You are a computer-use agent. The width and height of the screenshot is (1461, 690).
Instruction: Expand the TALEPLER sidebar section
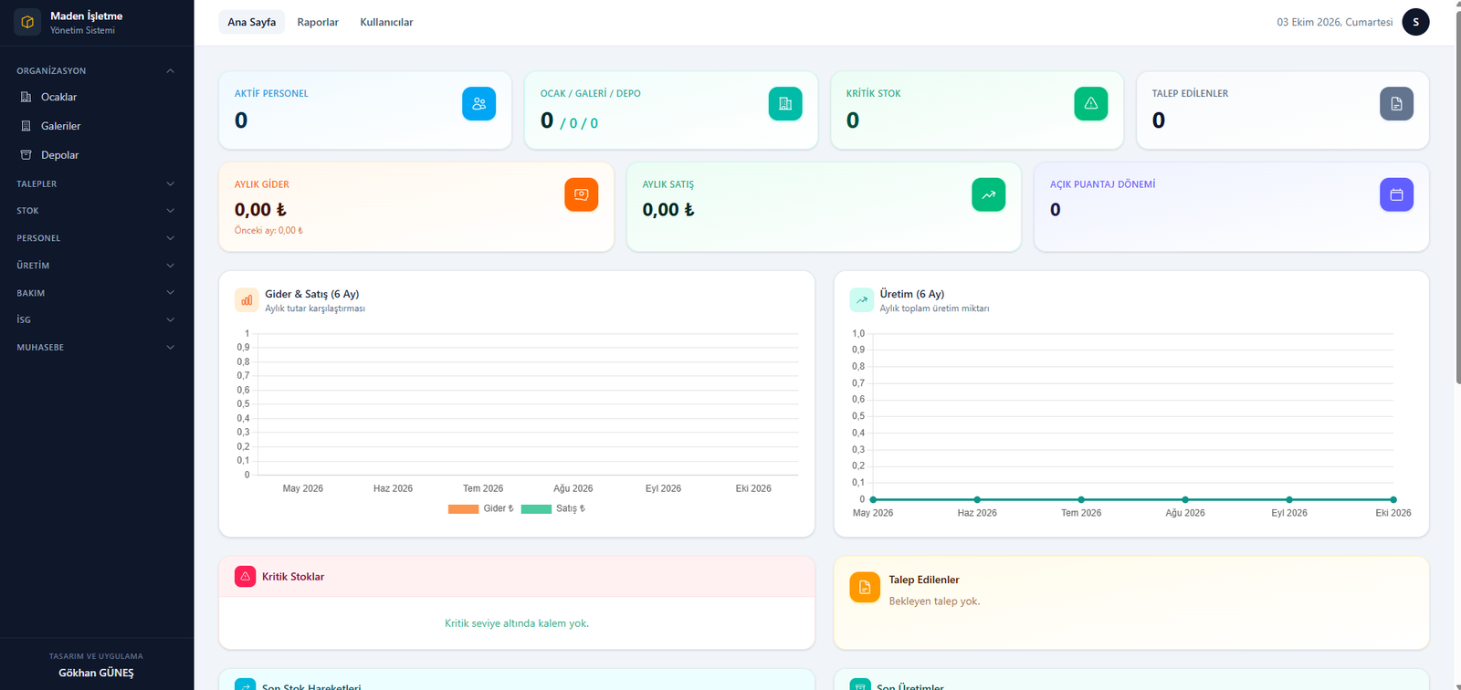96,183
